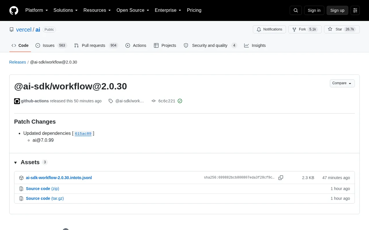Click the commit icon beside 6c6c221
The image size is (369, 230).
154,101
